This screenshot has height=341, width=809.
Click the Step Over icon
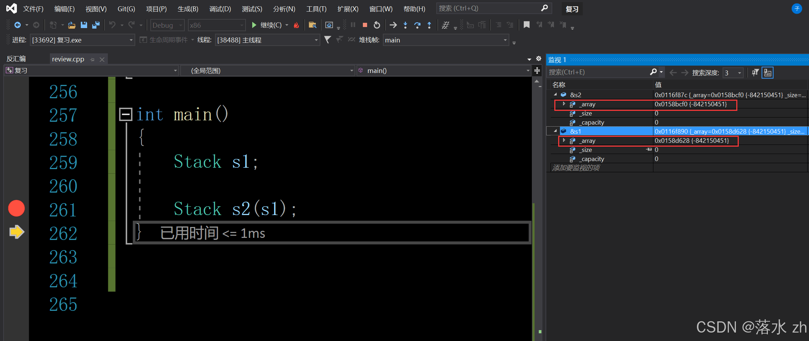(x=417, y=25)
